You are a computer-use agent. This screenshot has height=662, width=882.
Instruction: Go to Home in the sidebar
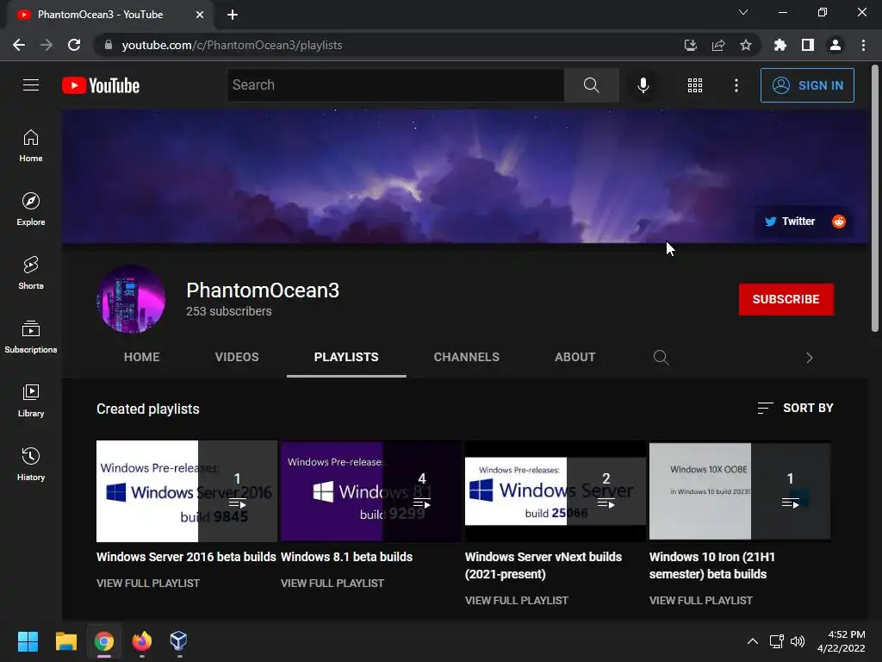pos(31,145)
